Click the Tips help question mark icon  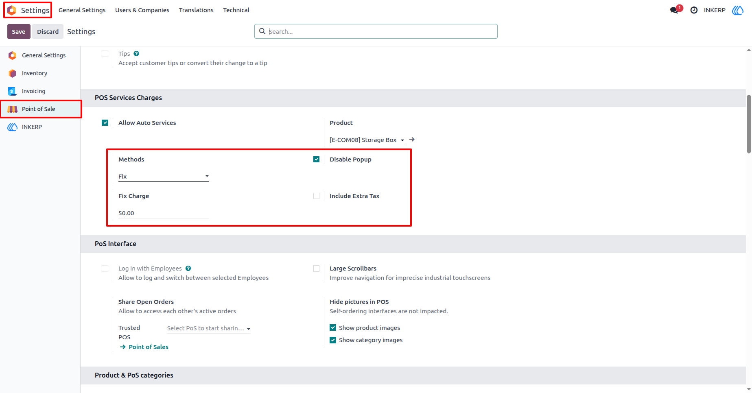pyautogui.click(x=136, y=54)
